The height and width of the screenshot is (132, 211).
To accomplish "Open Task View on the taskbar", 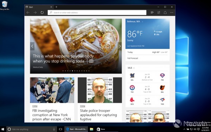I will pos(61,129).
